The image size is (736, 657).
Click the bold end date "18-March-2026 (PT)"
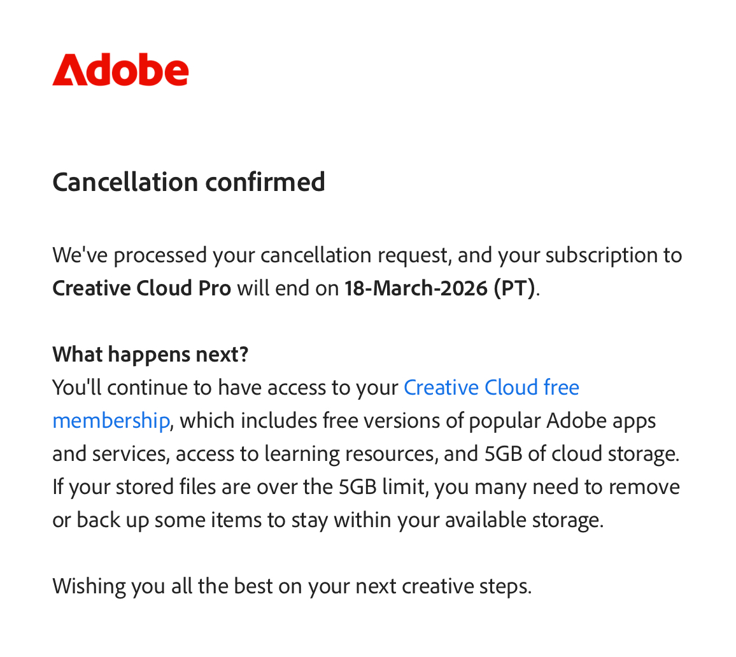pyautogui.click(x=439, y=288)
